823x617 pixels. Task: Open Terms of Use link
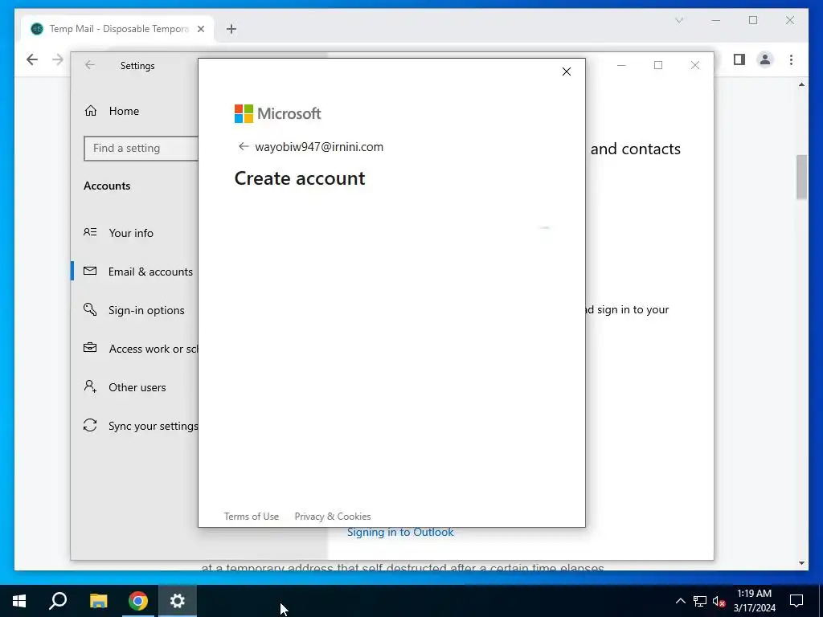252,517
